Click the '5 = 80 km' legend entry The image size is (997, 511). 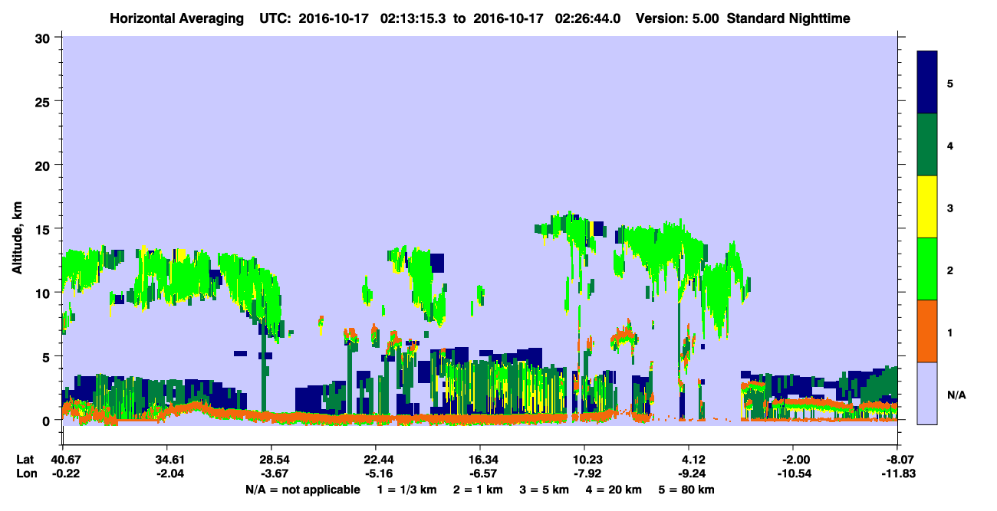[687, 490]
